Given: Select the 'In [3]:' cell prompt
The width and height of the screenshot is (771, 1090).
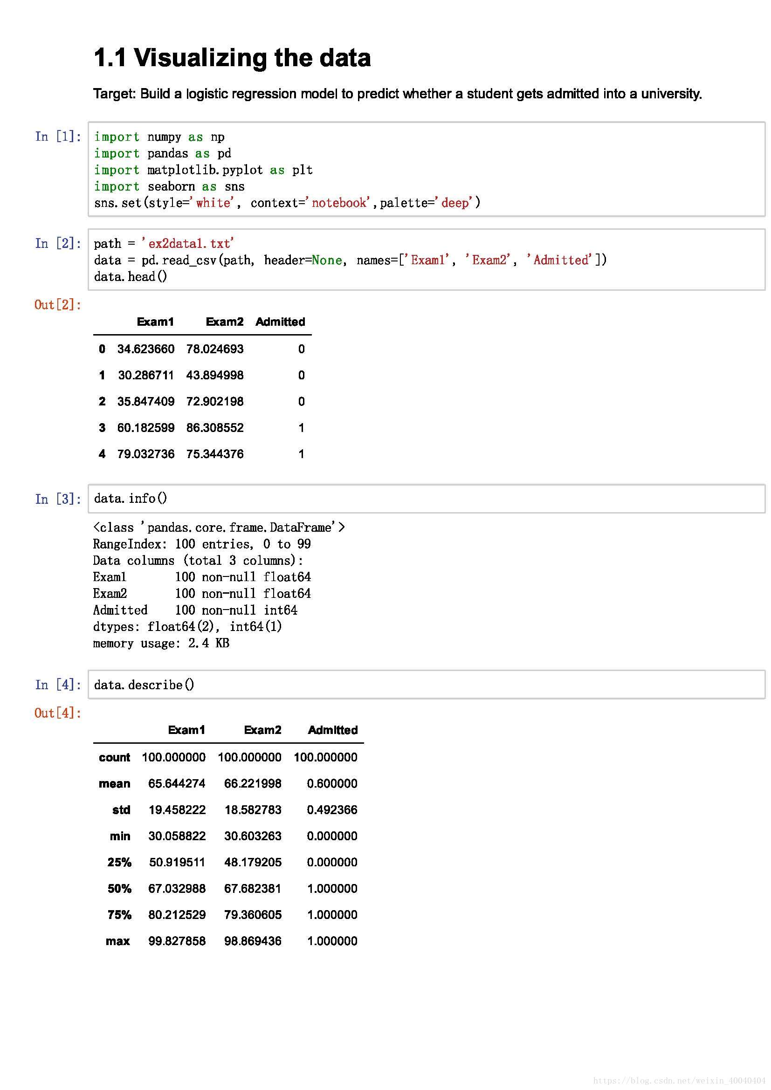Looking at the screenshot, I should (58, 500).
